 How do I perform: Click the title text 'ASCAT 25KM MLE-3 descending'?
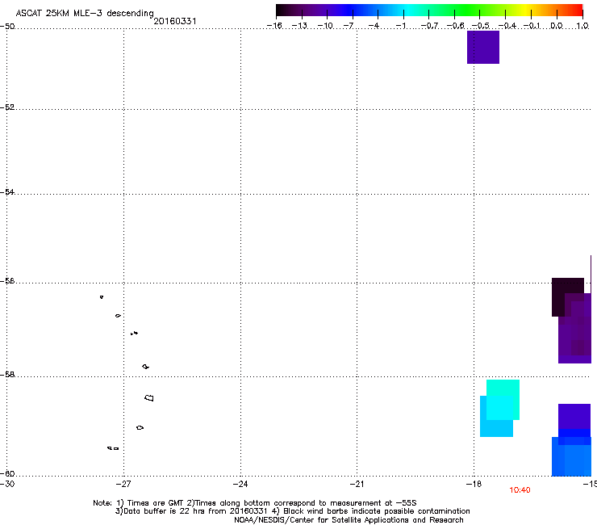pyautogui.click(x=85, y=14)
